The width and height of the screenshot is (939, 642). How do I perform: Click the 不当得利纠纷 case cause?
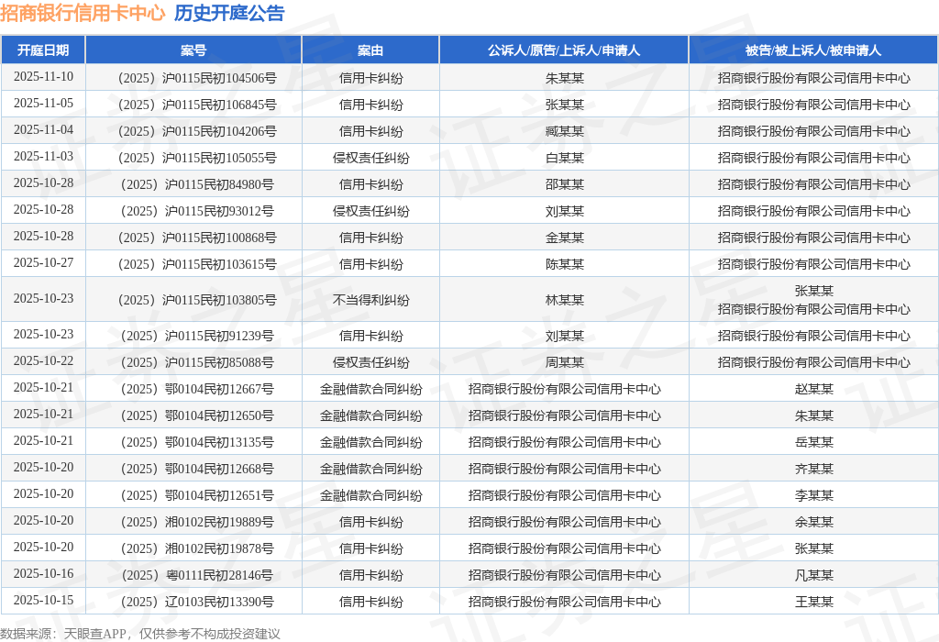pos(370,300)
